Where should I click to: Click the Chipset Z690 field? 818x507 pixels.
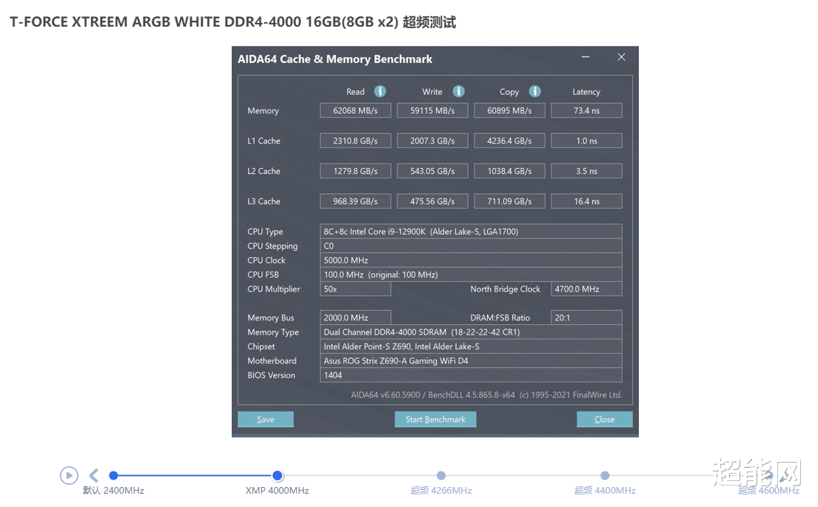click(x=471, y=346)
